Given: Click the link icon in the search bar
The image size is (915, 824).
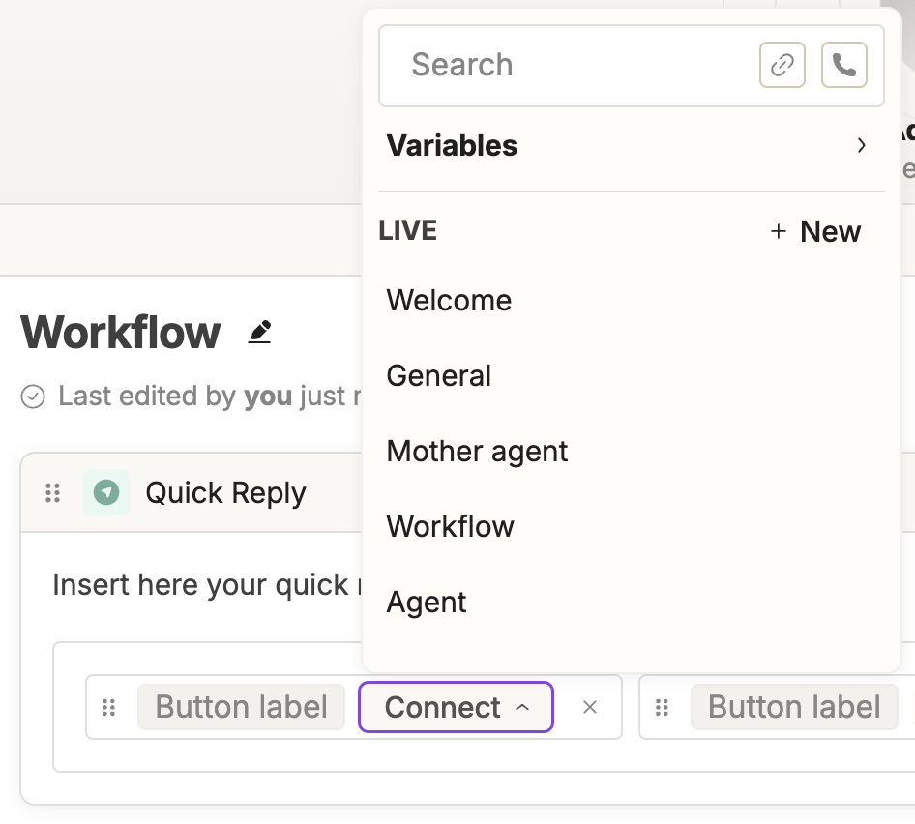Looking at the screenshot, I should [x=782, y=66].
